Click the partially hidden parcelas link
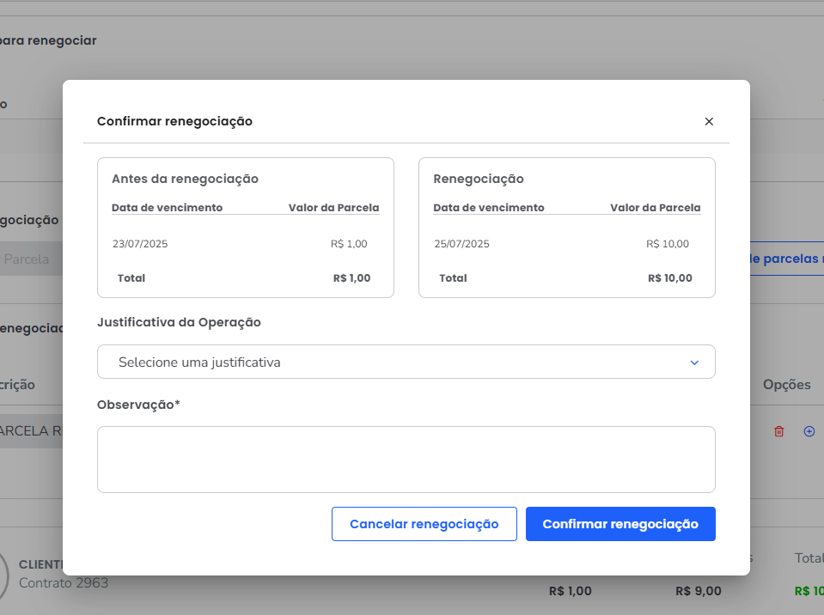This screenshot has width=824, height=615. pyautogui.click(x=786, y=259)
